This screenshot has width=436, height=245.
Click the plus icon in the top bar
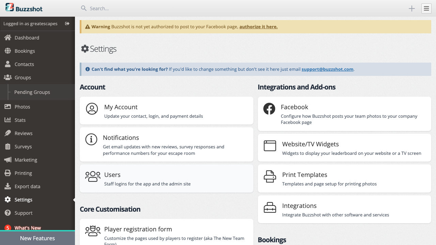(x=411, y=9)
